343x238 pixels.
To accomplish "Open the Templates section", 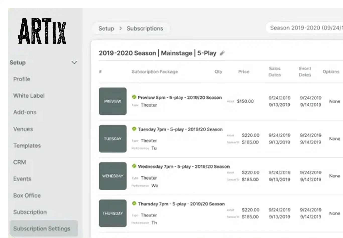I will pyautogui.click(x=27, y=146).
